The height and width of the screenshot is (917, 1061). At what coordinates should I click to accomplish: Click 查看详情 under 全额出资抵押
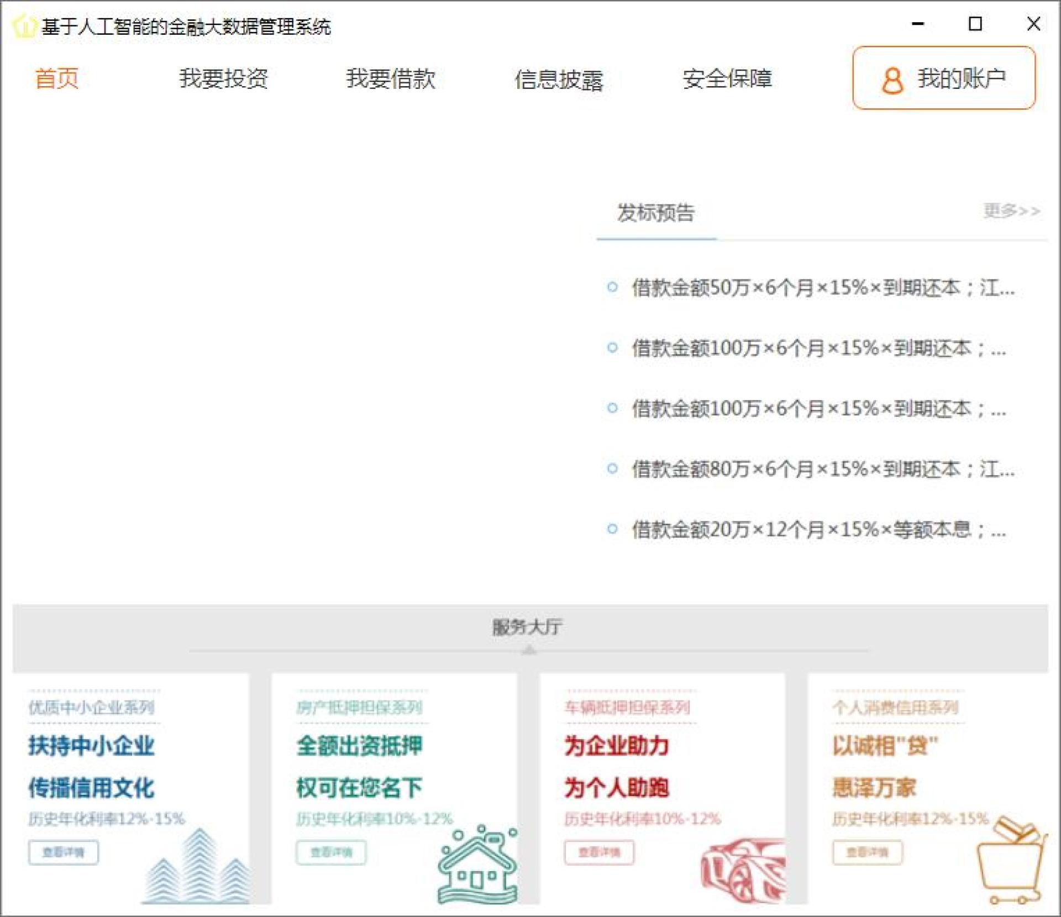(331, 852)
